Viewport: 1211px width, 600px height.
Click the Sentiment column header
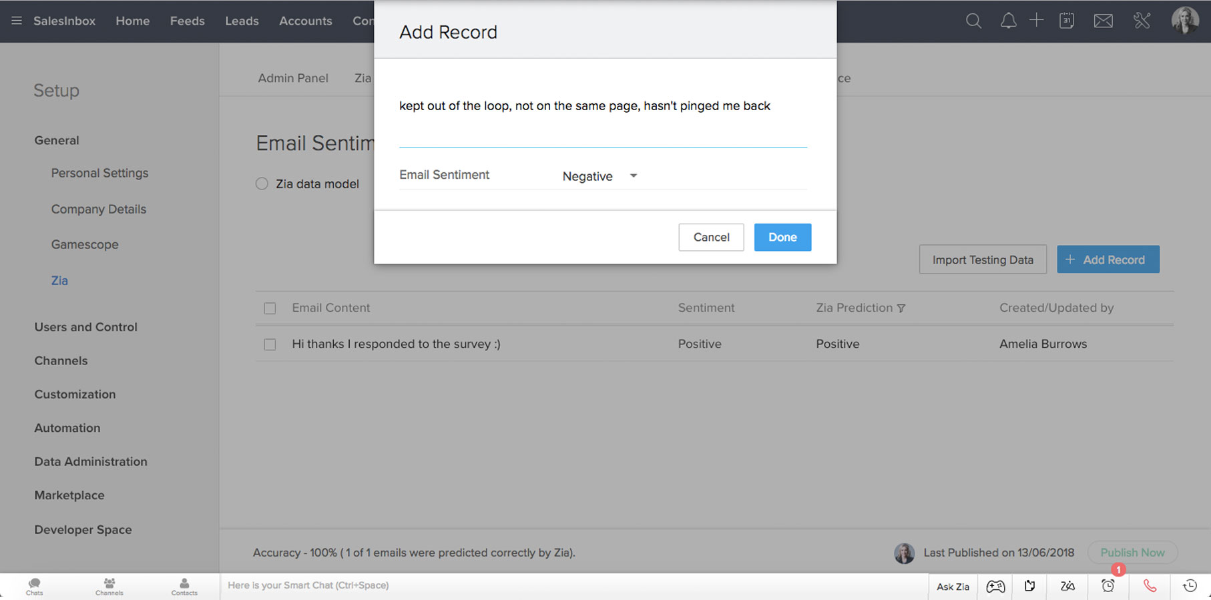tap(706, 308)
